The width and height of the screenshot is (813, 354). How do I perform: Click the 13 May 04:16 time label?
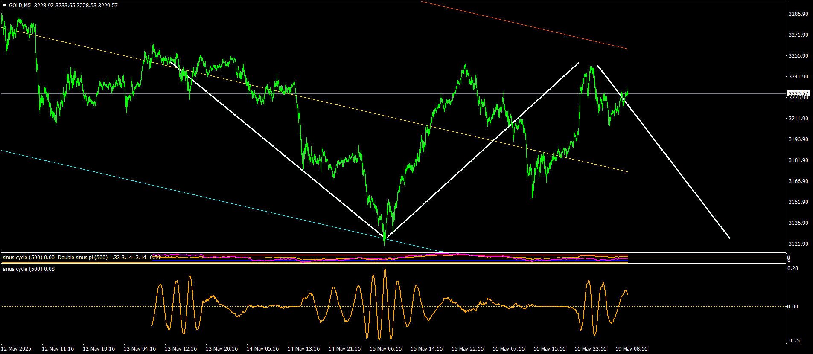click(x=140, y=349)
